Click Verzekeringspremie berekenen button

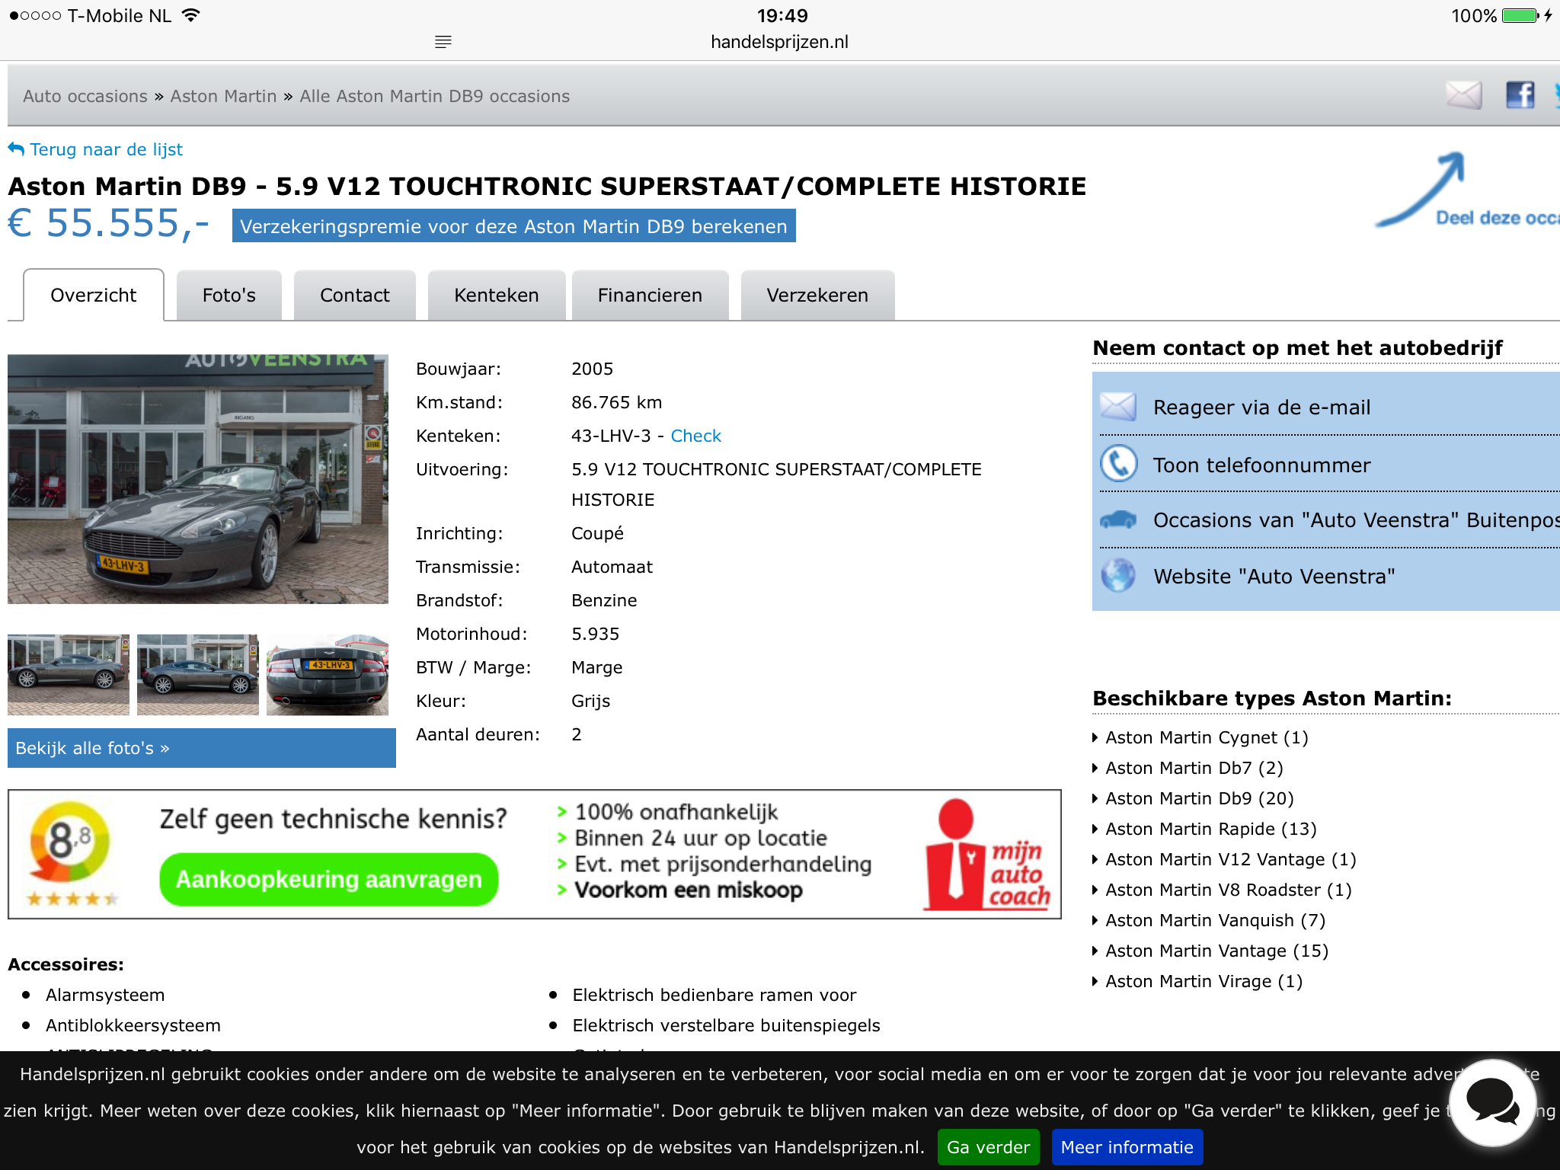514,226
